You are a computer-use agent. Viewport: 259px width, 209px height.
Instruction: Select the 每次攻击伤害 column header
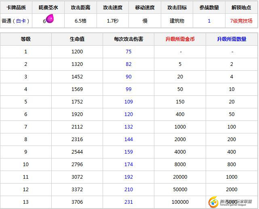tap(128, 39)
